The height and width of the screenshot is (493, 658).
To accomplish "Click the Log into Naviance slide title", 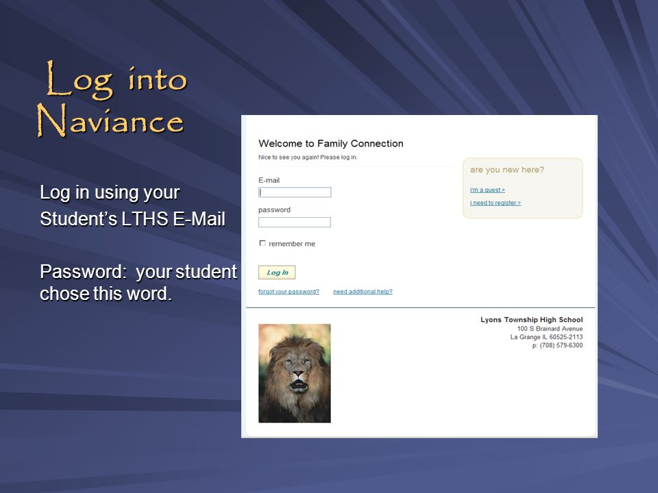I will click(112, 99).
